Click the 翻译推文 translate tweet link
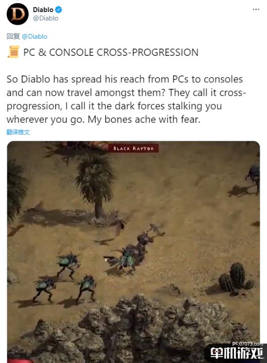The height and width of the screenshot is (363, 267). click(18, 132)
